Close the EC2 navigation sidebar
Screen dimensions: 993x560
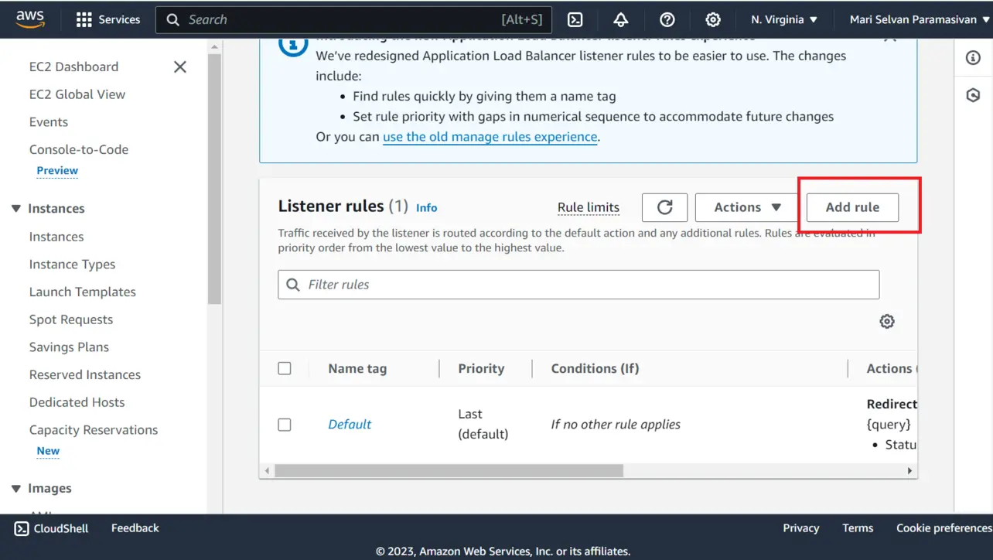click(x=180, y=67)
